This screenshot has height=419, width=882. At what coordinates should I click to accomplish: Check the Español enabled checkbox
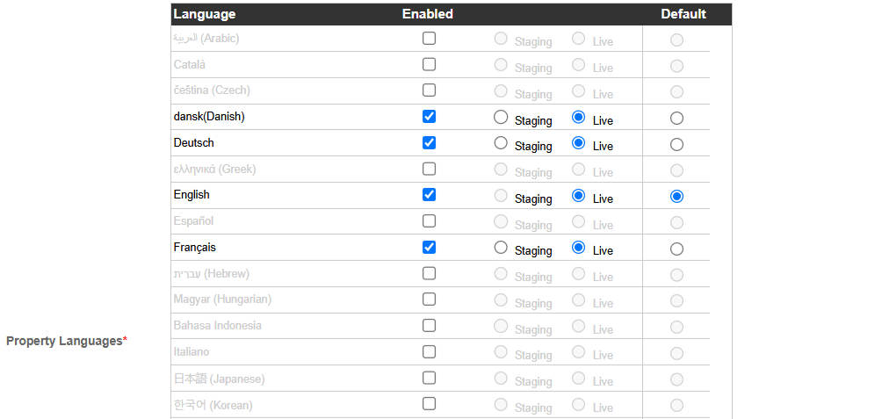430,220
